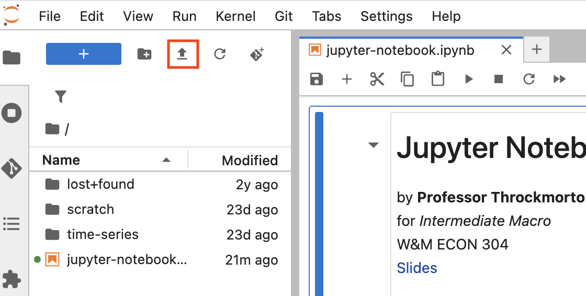Show the Table of Contents sidebar
586x296 pixels.
tap(12, 224)
